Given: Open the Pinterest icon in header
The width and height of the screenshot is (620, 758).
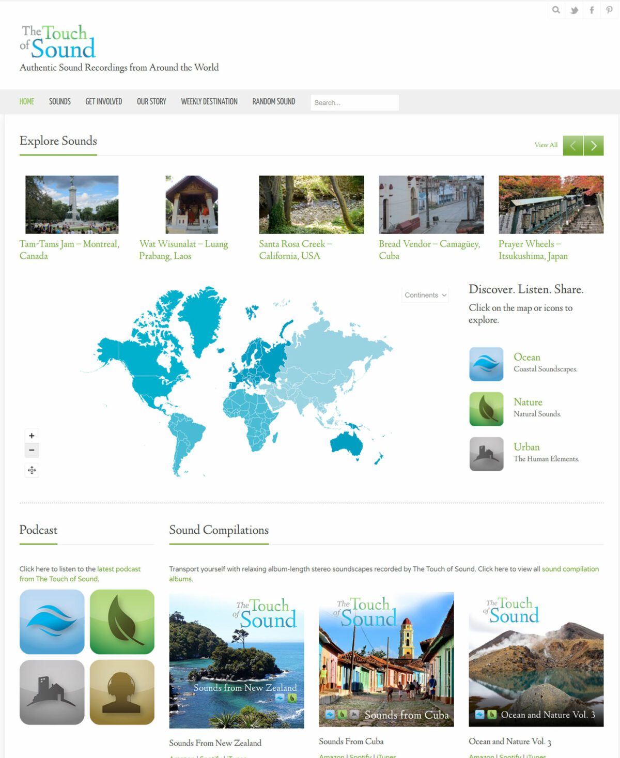Looking at the screenshot, I should [x=610, y=10].
